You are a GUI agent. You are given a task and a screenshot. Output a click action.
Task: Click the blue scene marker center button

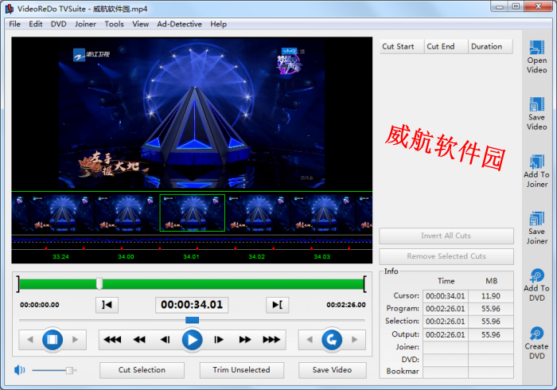click(x=53, y=340)
